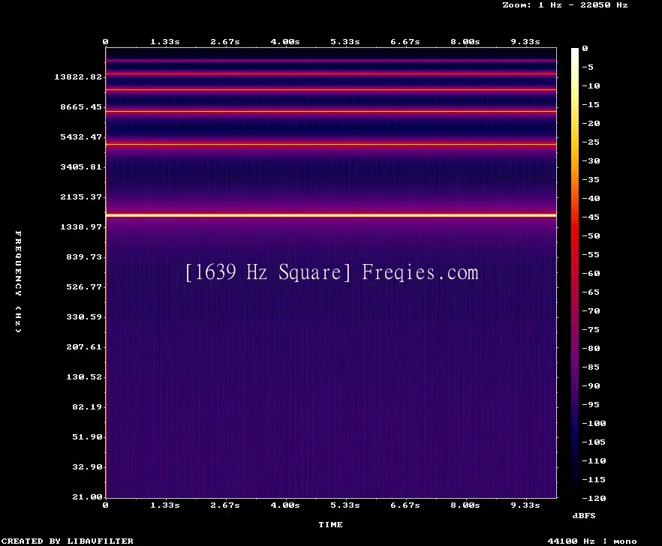662x546 pixels.
Task: Click the top 1.33s time label
Action: pos(165,41)
